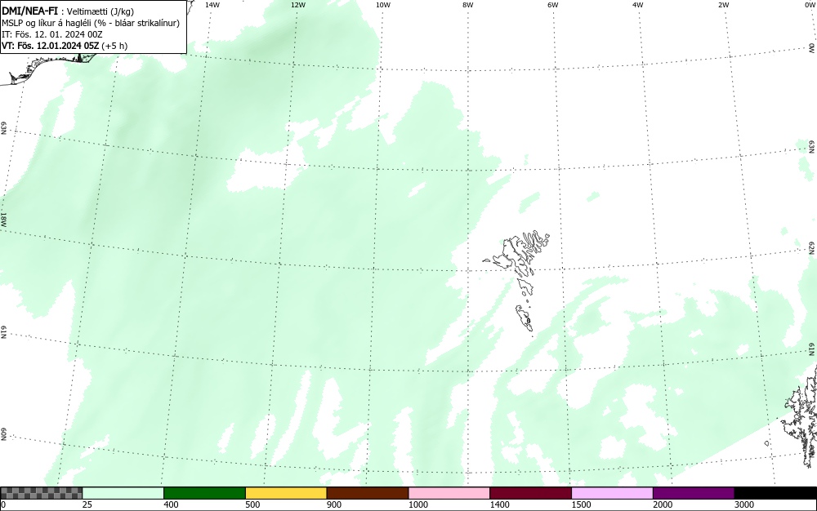This screenshot has width=817, height=511.
Task: Click the '0W' label in top-right corner
Action: pyautogui.click(x=810, y=5)
